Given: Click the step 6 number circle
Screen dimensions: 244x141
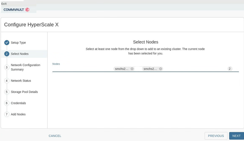Looking at the screenshot, I should pos(7,103).
